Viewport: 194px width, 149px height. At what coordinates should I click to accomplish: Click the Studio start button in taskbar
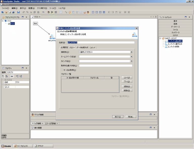pos(6,146)
